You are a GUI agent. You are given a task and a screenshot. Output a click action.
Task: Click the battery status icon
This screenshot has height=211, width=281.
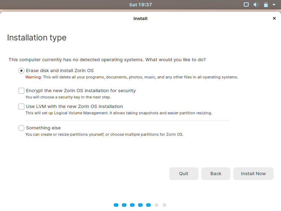coord(266,5)
